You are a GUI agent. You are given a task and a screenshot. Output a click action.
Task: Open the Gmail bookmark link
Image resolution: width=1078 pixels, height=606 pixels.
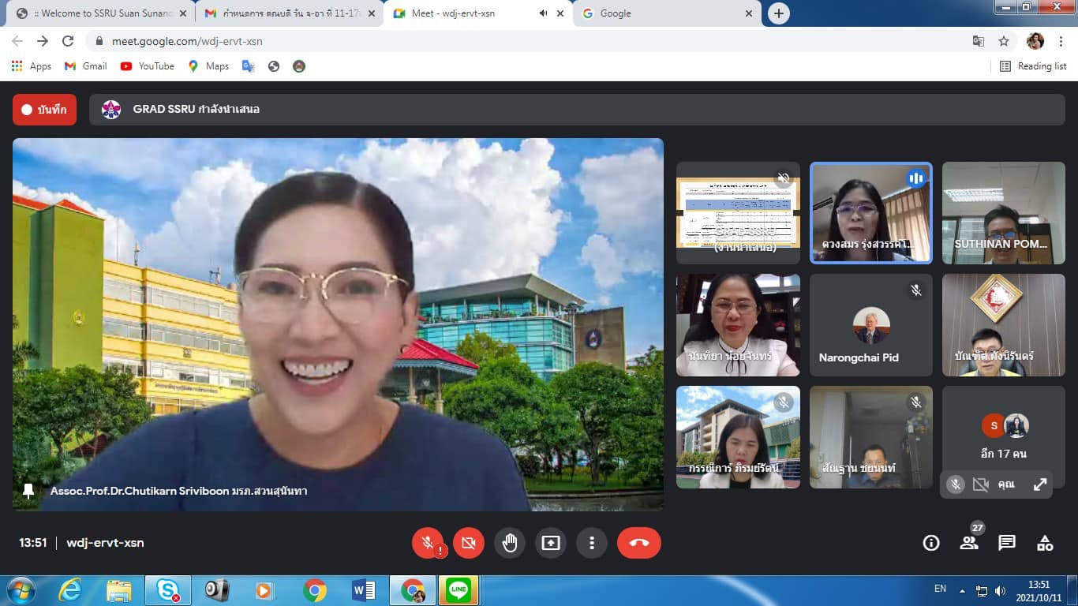[85, 66]
